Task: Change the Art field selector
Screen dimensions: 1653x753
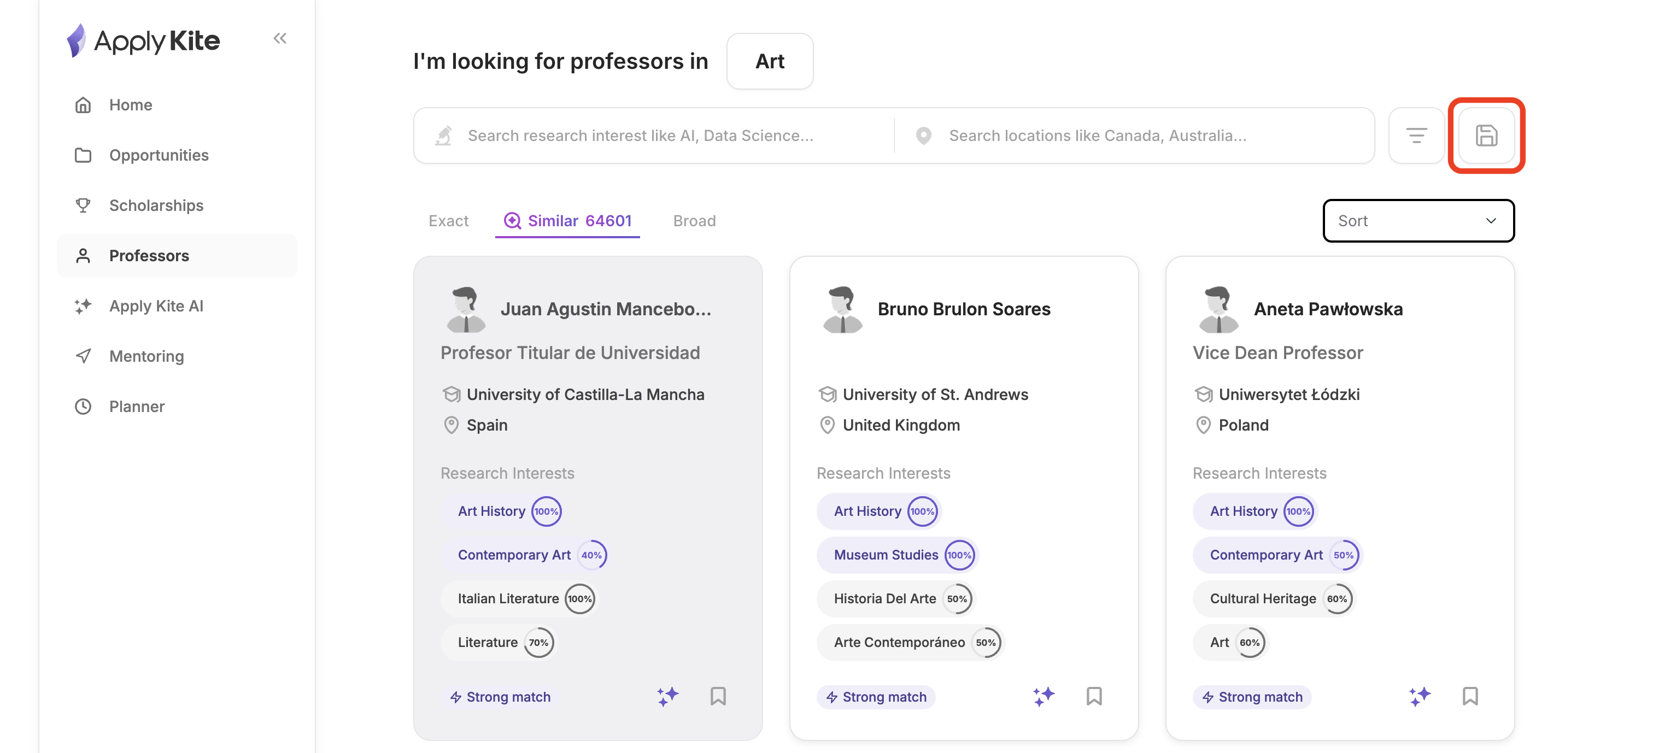Action: [770, 61]
